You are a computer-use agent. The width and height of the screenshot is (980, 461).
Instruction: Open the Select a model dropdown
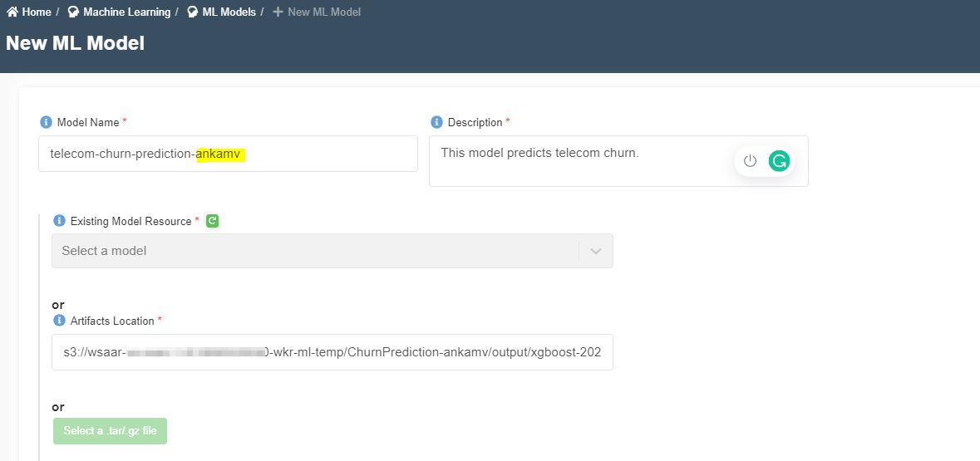pos(332,251)
